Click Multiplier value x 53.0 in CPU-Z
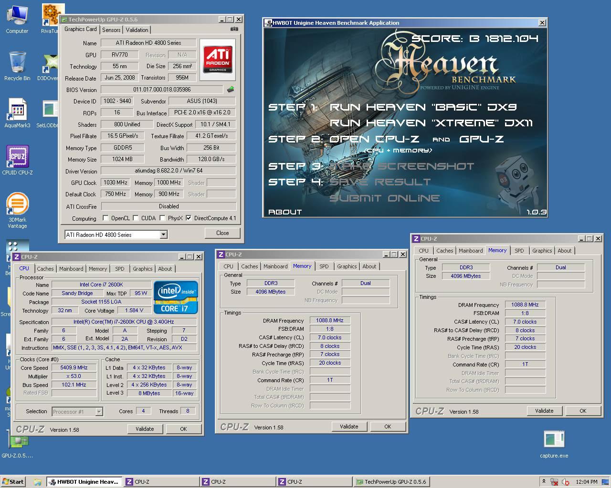The width and height of the screenshot is (611, 488). (x=74, y=376)
